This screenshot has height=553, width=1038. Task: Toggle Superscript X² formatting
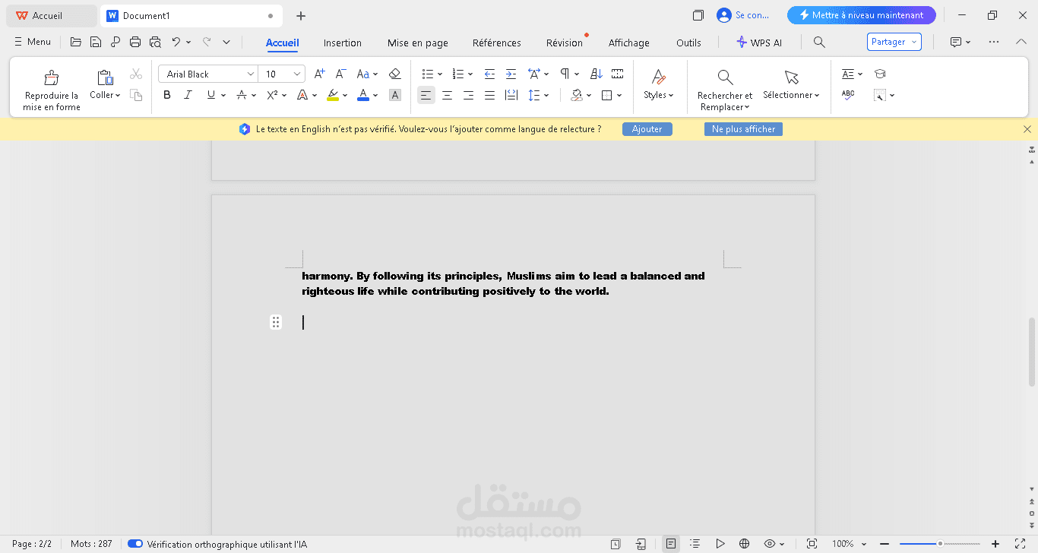(272, 95)
